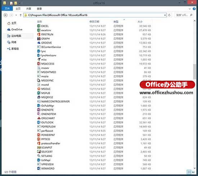
Task: Click the search box for office16
Action: point(184,15)
